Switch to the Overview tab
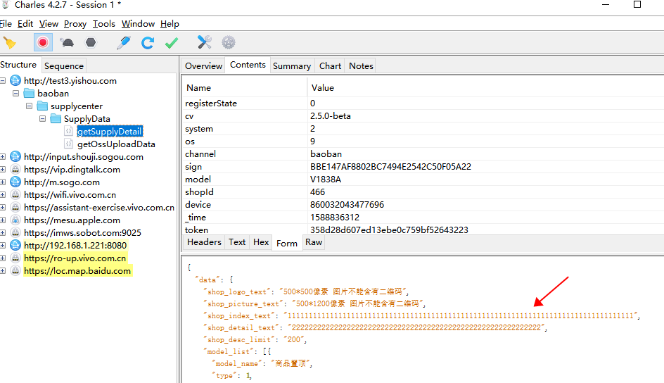Screen dimensions: 664x383 [x=203, y=65]
